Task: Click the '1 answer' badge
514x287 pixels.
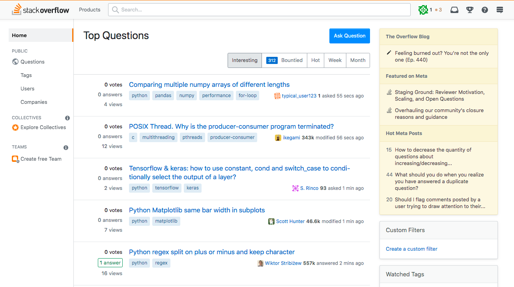Action: pyautogui.click(x=110, y=263)
